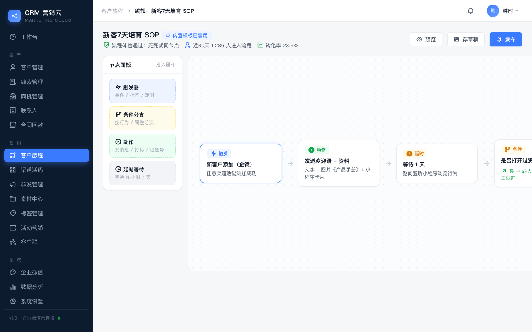532x332 pixels.
Task: Select the 新客户添加（企微） trigger node
Action: pos(241,163)
